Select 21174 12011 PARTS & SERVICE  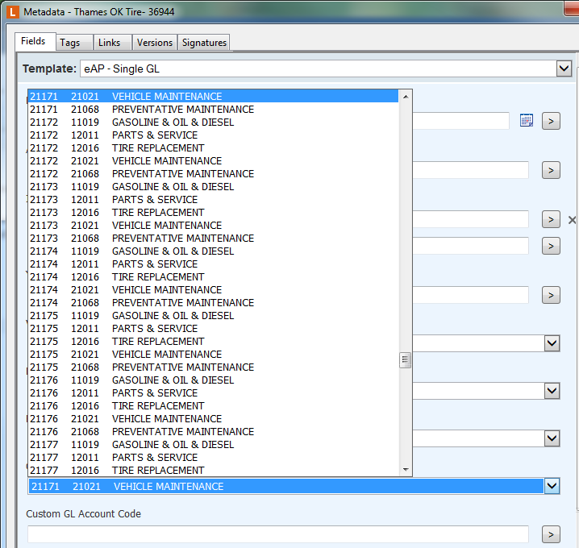(x=214, y=264)
